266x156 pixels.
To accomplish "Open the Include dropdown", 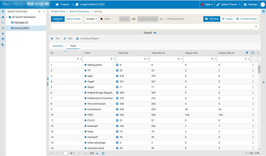I will (91, 19).
